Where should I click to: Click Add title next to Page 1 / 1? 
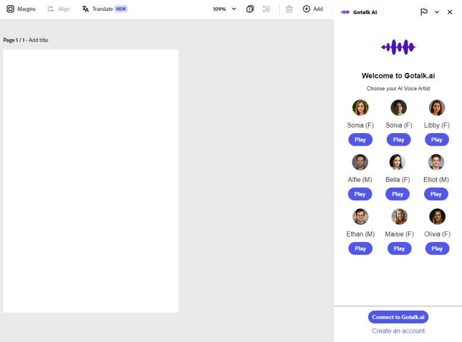[38, 40]
